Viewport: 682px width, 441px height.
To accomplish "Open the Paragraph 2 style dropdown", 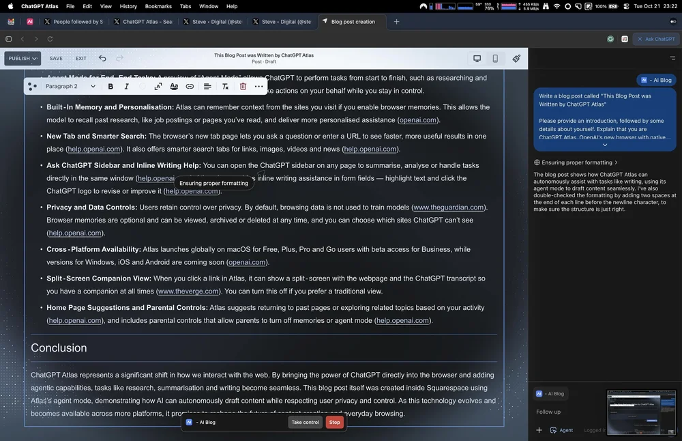I will 70,86.
